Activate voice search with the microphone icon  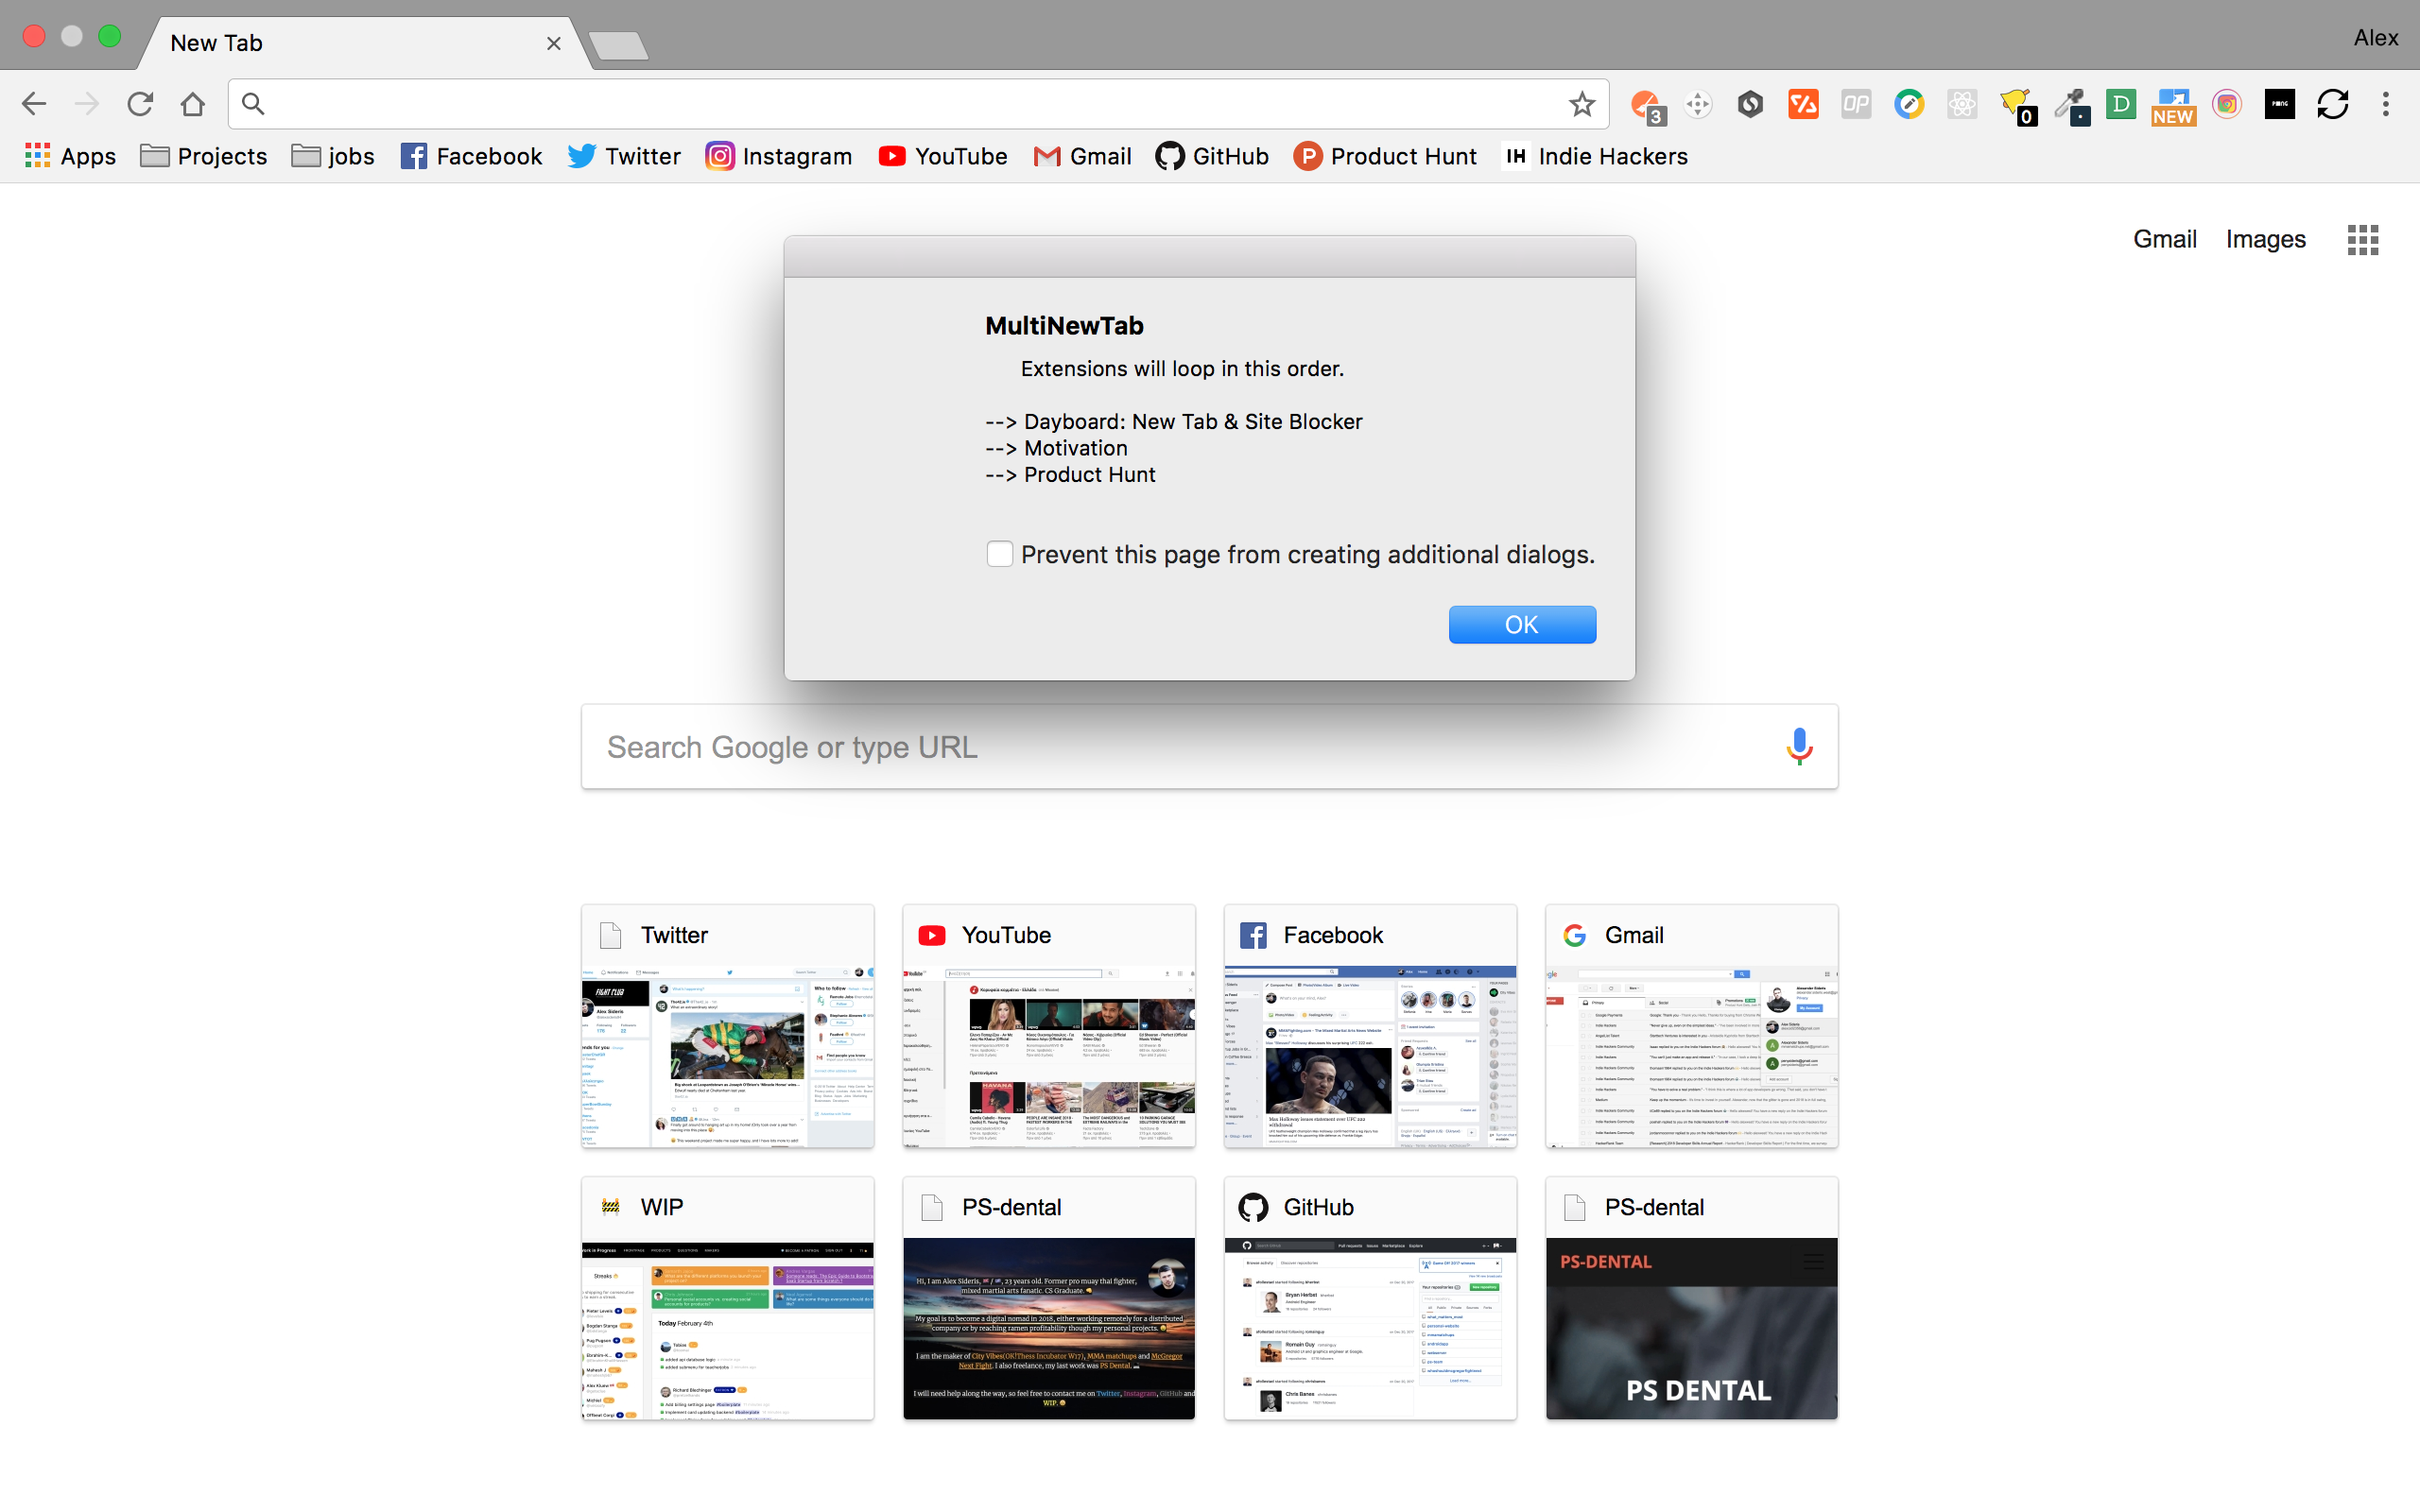tap(1799, 746)
